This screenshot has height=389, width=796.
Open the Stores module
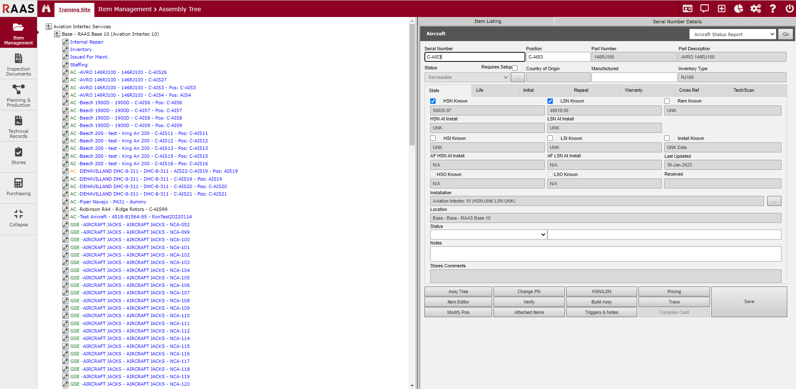[x=18, y=157]
